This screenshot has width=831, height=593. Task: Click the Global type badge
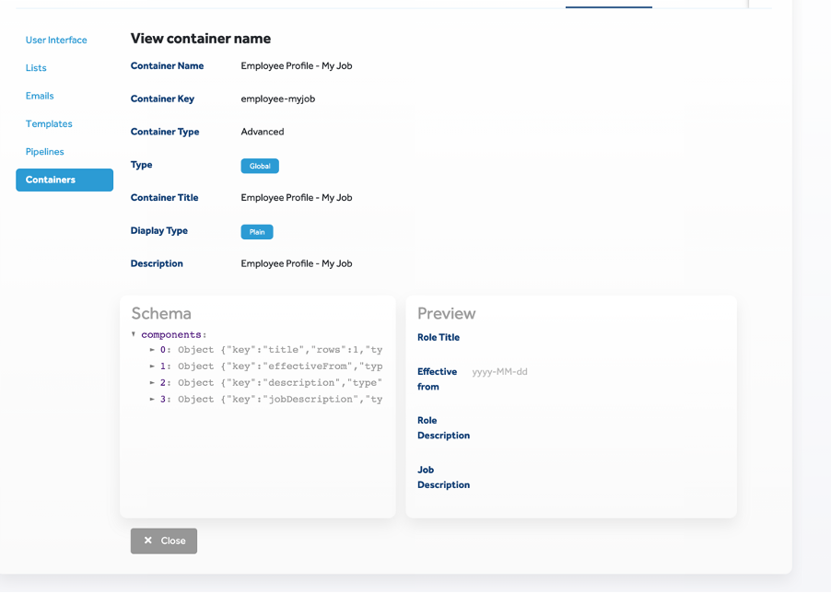pos(260,167)
